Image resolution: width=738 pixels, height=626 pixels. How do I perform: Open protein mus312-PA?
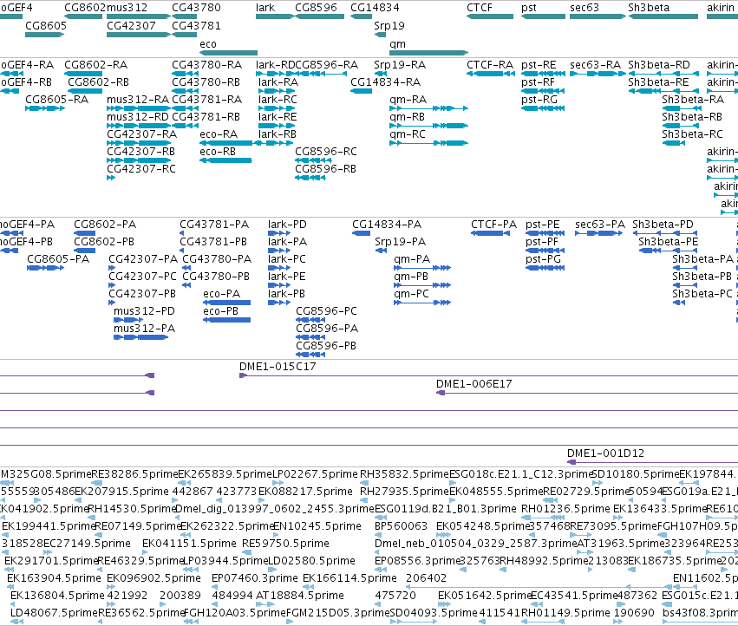coord(140,337)
